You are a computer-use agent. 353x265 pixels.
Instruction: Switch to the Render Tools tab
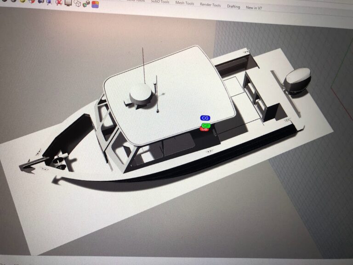point(210,5)
